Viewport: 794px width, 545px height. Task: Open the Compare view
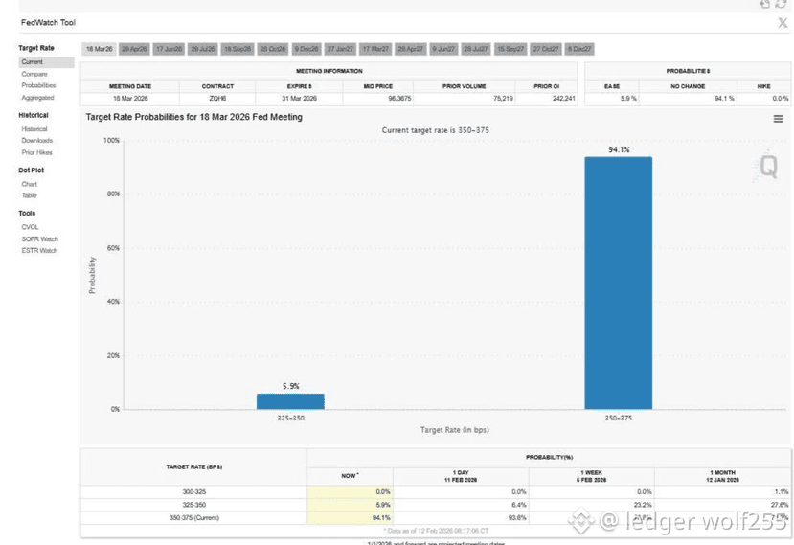(x=34, y=74)
